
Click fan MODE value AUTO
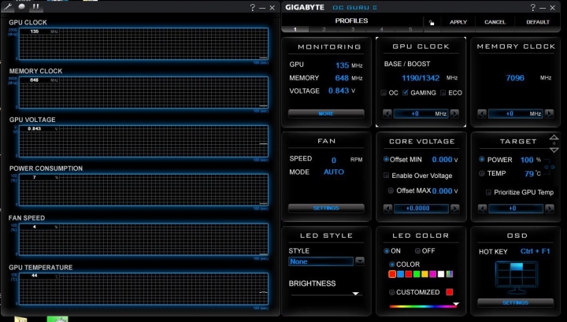coord(334,172)
